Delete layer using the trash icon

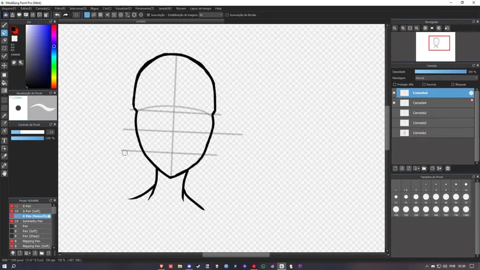click(448, 168)
